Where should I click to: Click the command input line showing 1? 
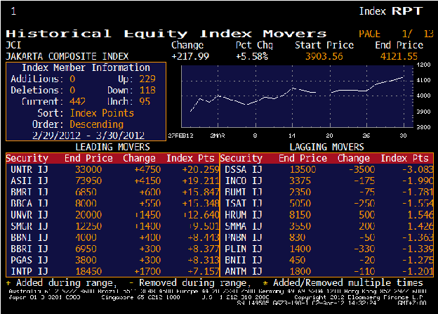coord(14,11)
